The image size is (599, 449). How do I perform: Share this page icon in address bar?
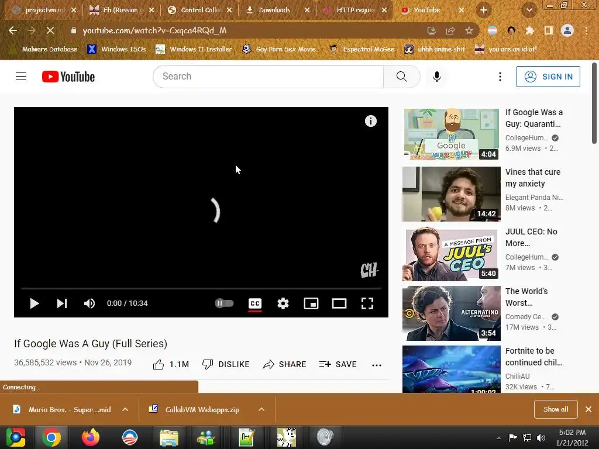click(450, 30)
